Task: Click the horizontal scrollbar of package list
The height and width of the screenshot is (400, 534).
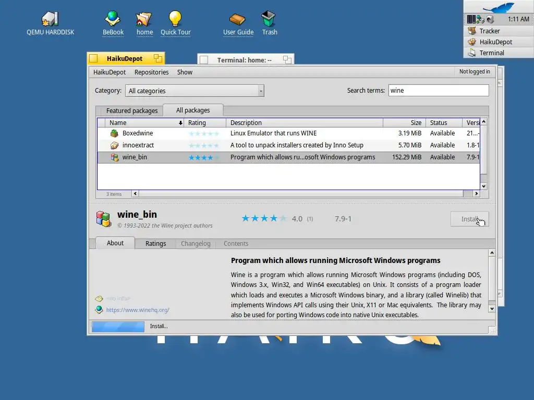Action: (301, 194)
